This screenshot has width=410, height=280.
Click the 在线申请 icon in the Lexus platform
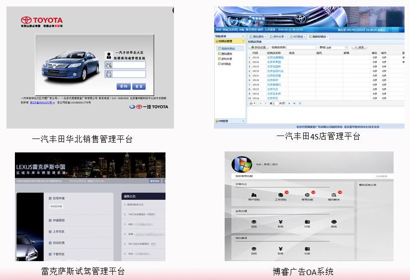[x=50, y=199]
